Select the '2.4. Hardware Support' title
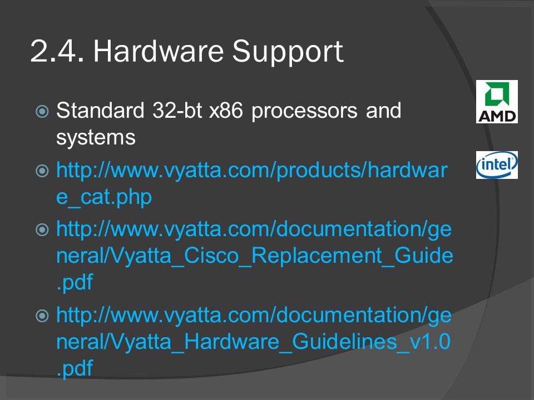The height and width of the screenshot is (400, 534). tap(187, 51)
